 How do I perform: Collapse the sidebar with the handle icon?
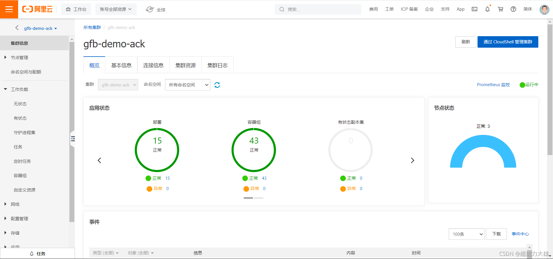click(x=73, y=139)
